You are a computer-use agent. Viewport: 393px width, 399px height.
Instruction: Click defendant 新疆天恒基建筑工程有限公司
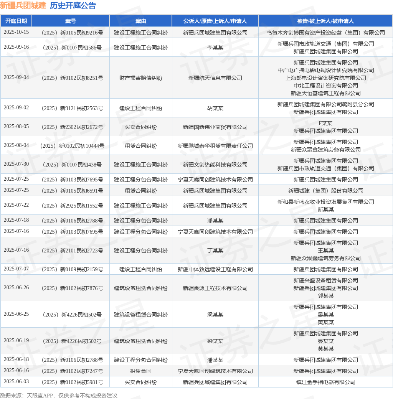click(325, 93)
